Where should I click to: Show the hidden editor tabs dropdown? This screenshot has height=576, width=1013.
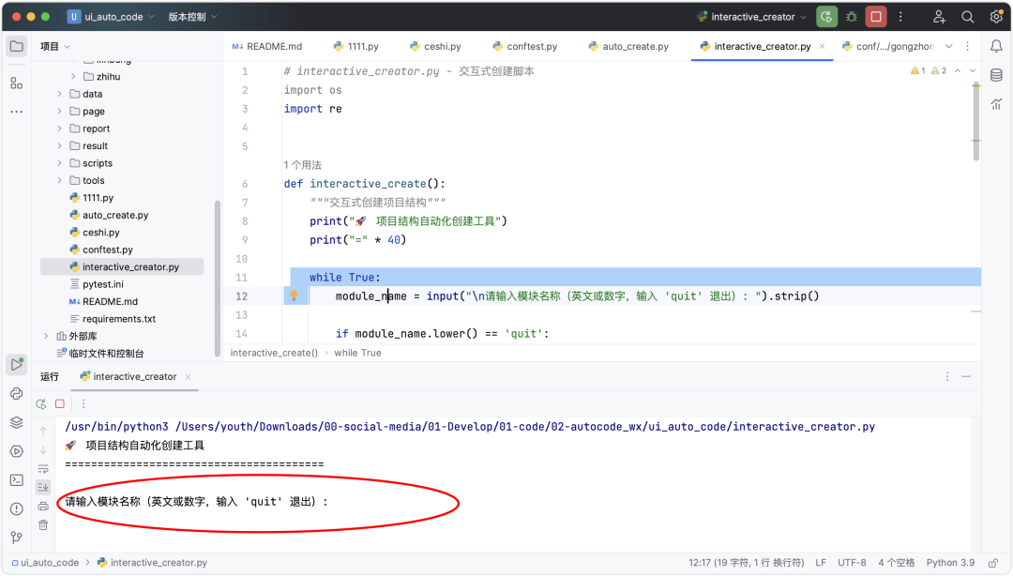948,46
